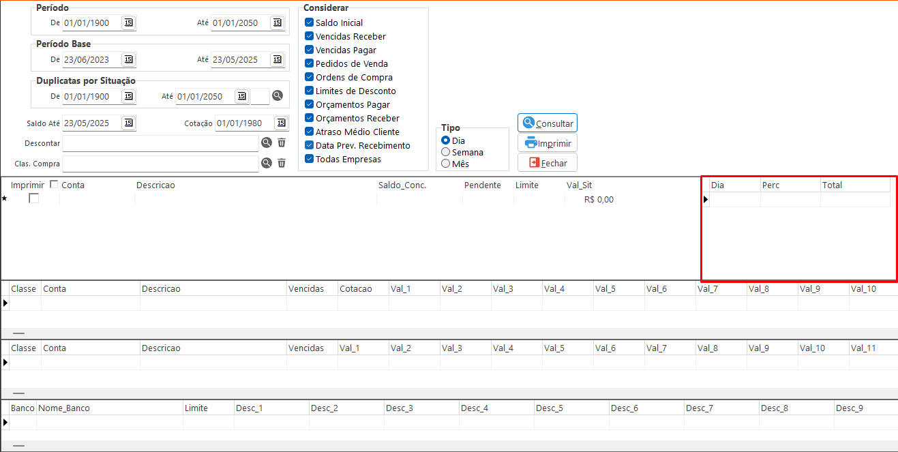Image resolution: width=898 pixels, height=452 pixels.
Task: Toggle the Pedidos de Venda checkbox
Action: coord(309,63)
